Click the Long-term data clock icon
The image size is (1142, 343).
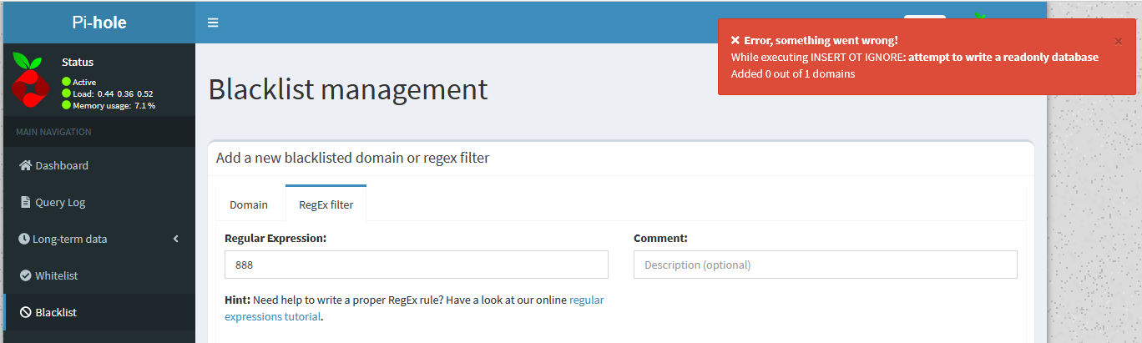[x=24, y=239]
